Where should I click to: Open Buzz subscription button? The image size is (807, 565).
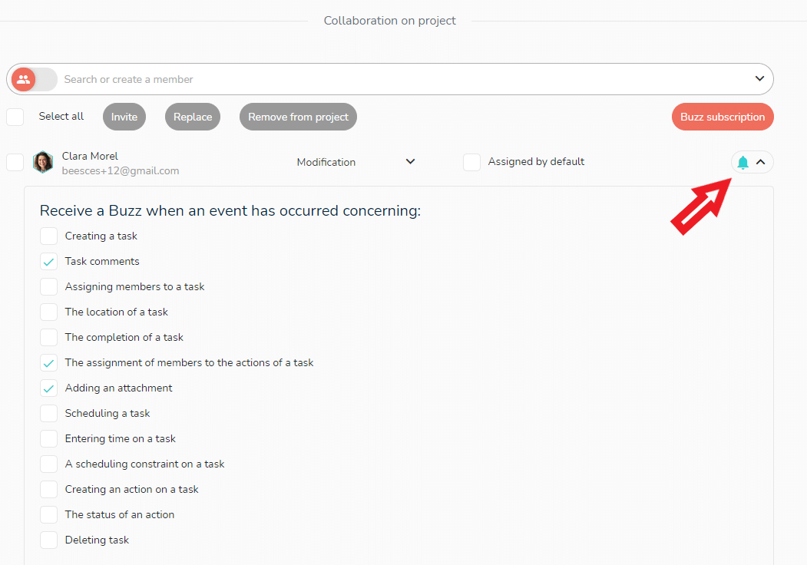(723, 117)
